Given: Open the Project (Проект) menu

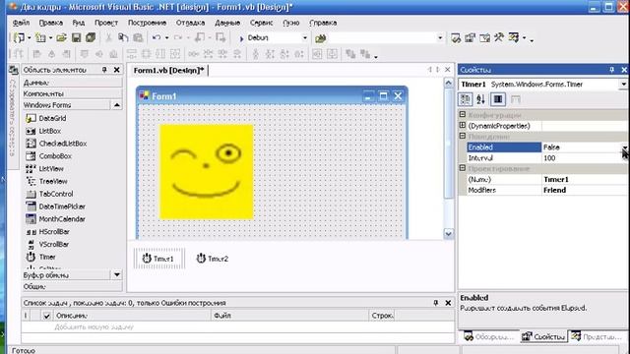Looking at the screenshot, I should [x=106, y=23].
